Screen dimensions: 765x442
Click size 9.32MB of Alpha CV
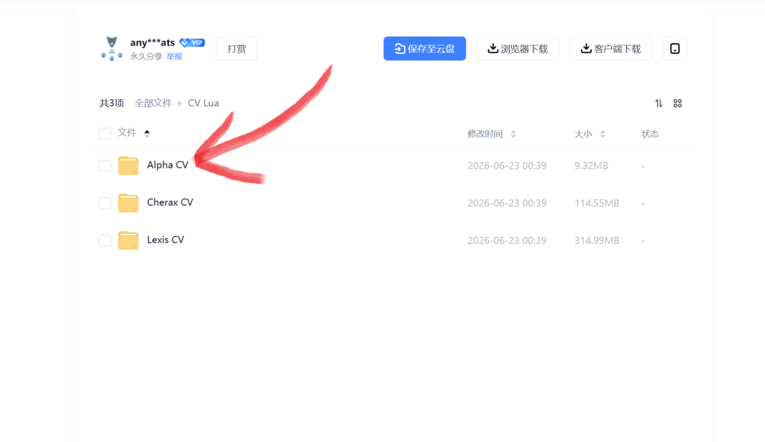click(592, 166)
